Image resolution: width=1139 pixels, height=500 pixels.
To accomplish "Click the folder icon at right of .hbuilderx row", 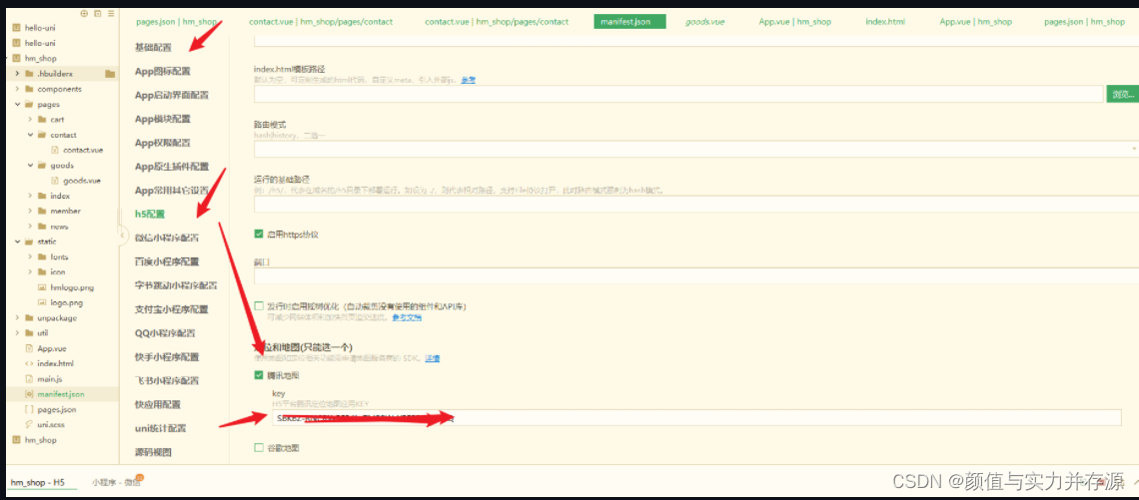I will pyautogui.click(x=110, y=73).
